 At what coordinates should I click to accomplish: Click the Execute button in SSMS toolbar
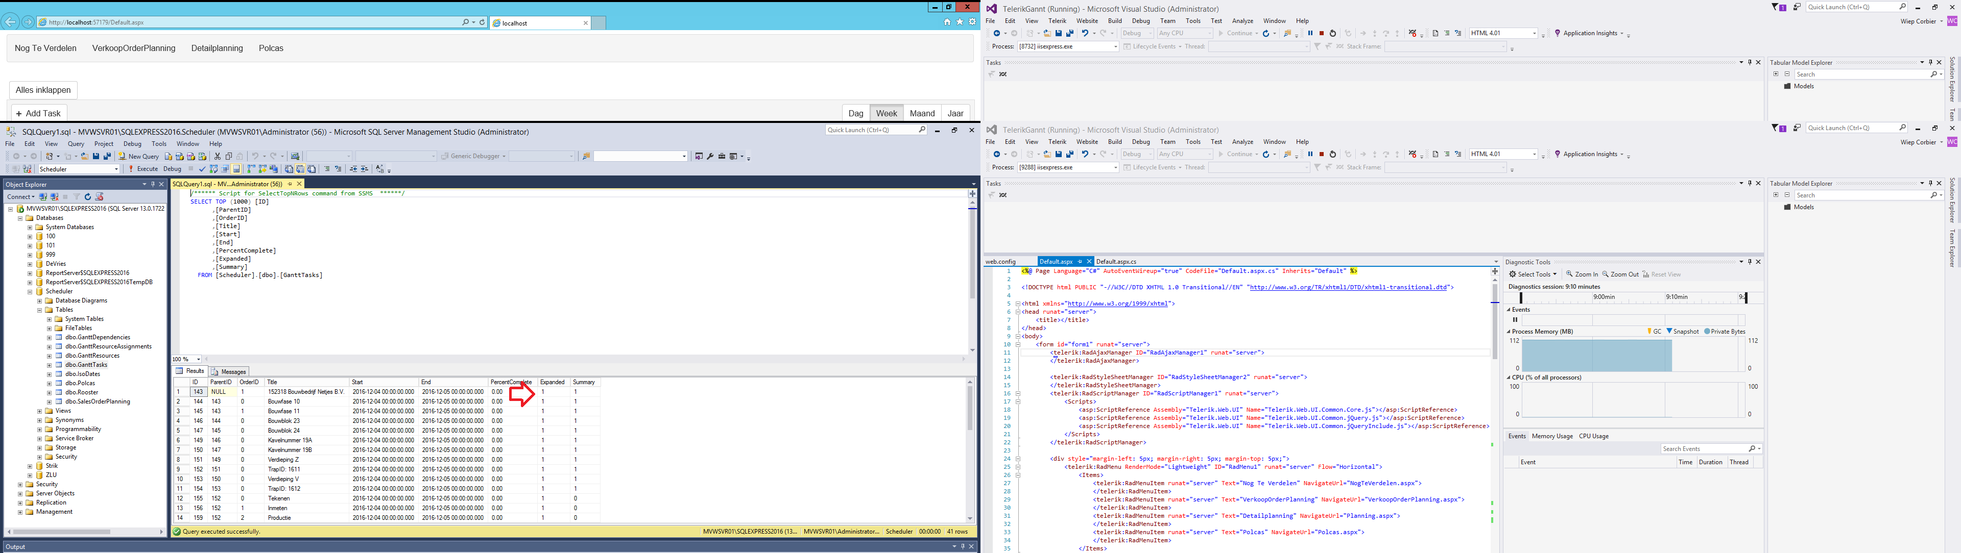click(x=143, y=169)
